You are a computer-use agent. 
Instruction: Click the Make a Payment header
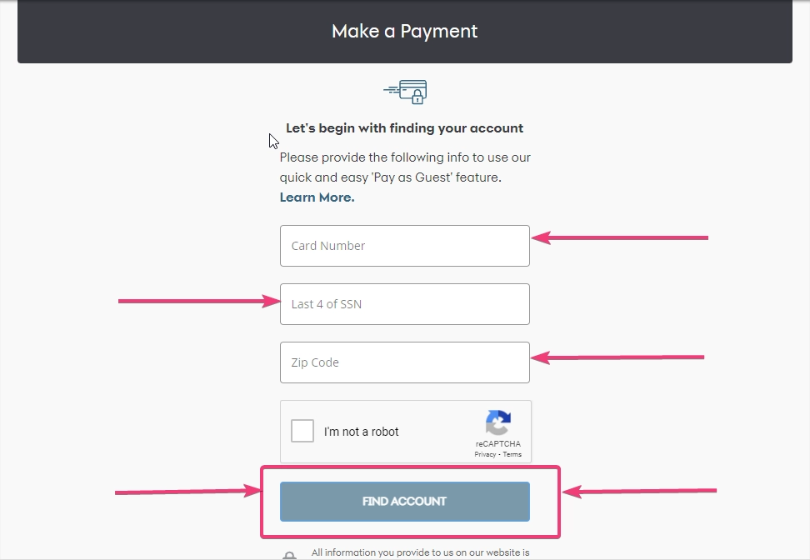click(x=405, y=32)
